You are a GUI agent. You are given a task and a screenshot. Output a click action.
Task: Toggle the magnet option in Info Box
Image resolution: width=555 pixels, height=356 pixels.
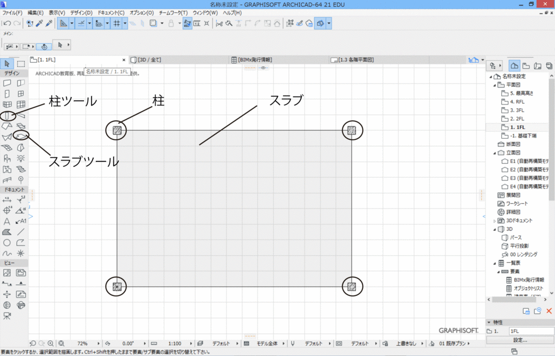coord(44,47)
